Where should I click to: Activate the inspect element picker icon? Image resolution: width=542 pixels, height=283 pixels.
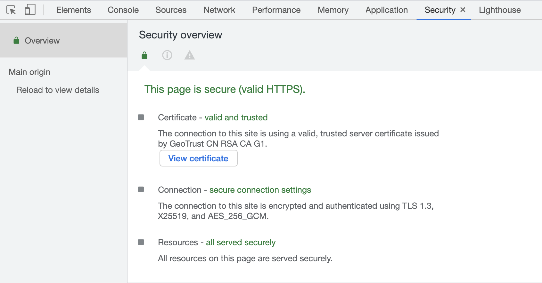coord(11,10)
